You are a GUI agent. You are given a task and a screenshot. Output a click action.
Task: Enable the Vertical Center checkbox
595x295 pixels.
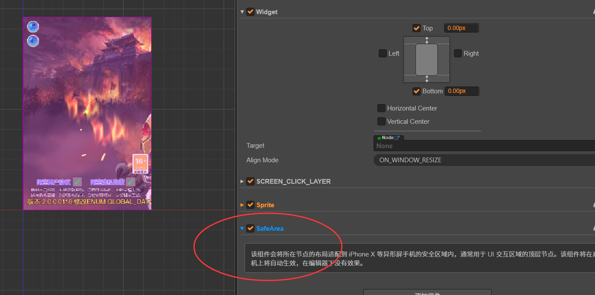coord(381,122)
